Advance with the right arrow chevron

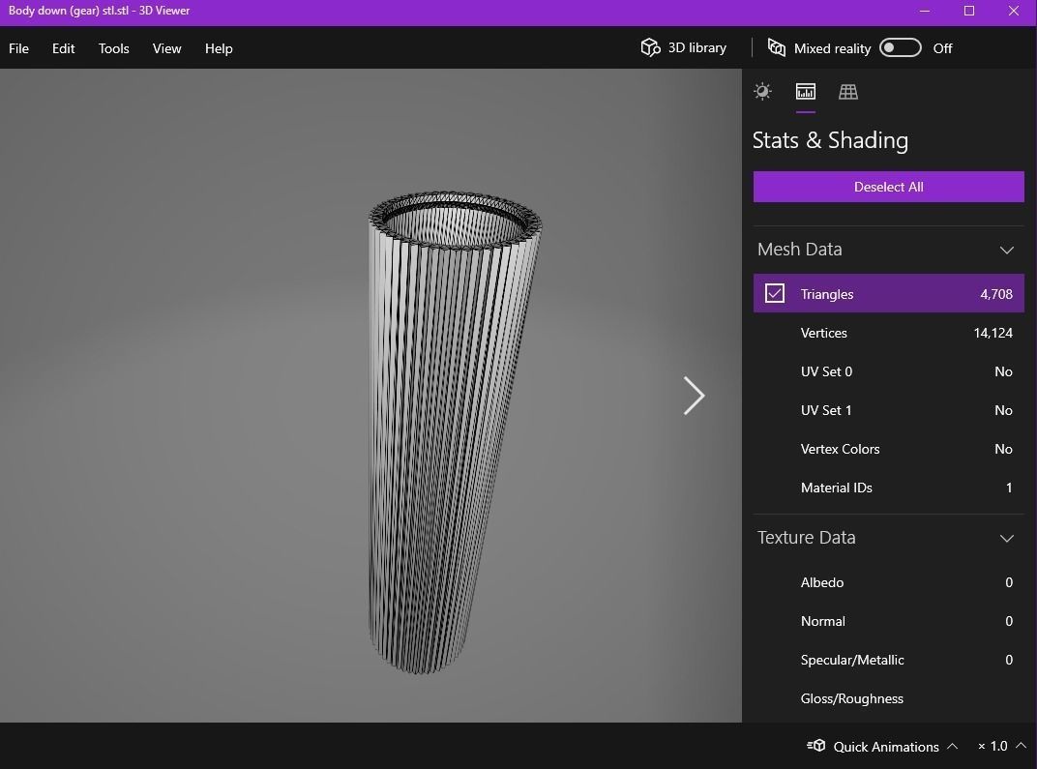click(694, 396)
